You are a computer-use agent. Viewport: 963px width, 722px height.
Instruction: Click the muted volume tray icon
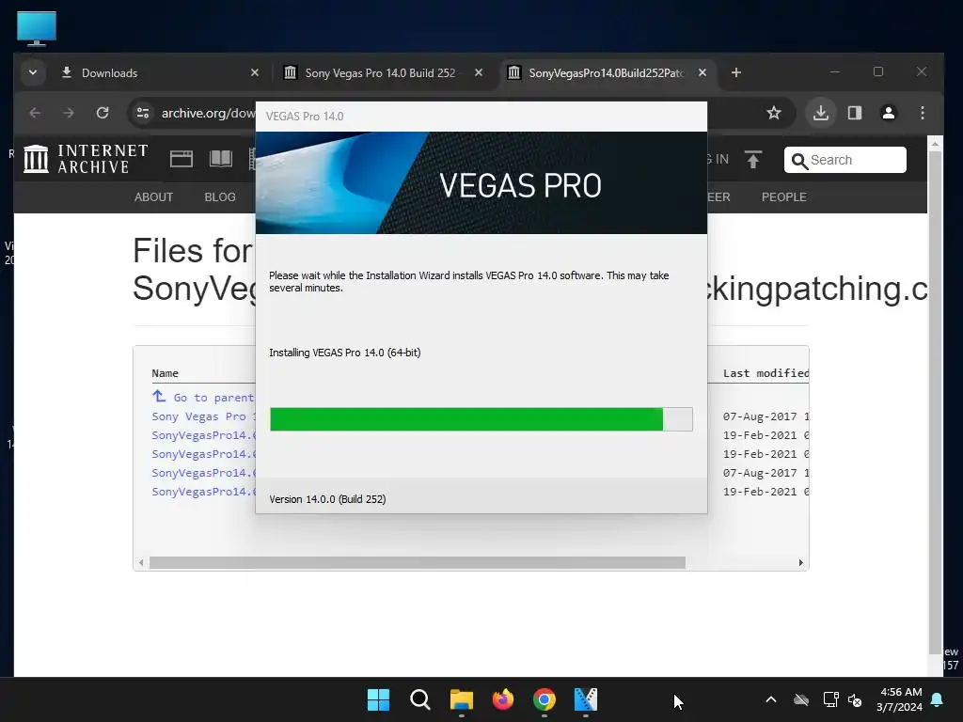point(855,699)
